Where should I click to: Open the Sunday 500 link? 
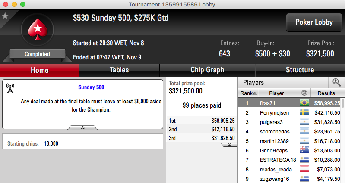(91, 87)
